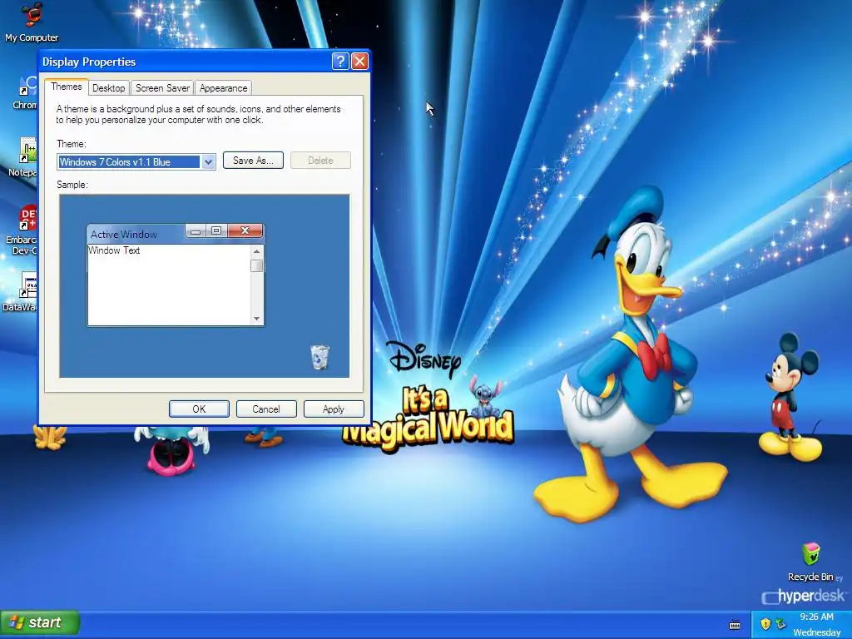
Task: Switch to the Desktop tab
Action: (x=109, y=88)
